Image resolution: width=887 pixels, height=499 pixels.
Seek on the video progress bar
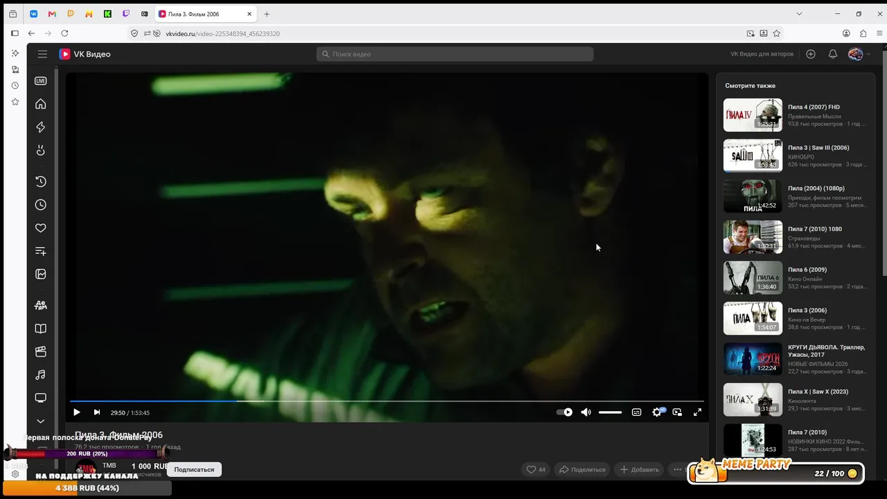(x=387, y=401)
